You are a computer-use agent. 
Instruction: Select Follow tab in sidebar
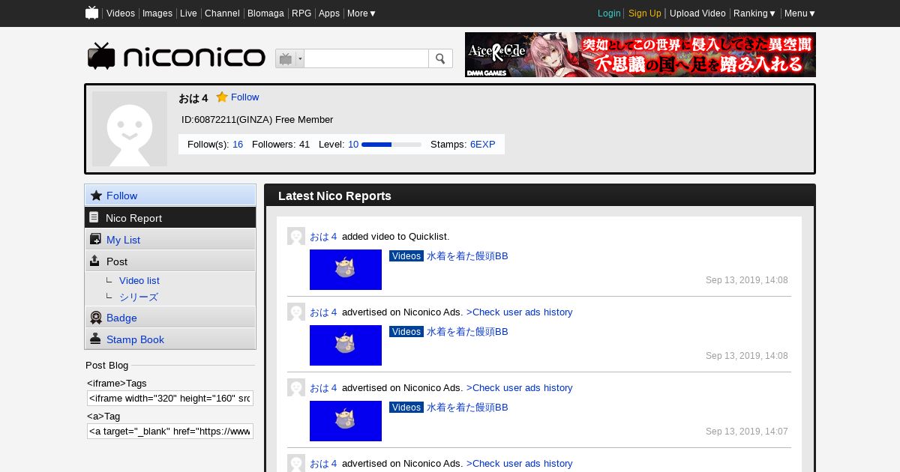pyautogui.click(x=170, y=196)
